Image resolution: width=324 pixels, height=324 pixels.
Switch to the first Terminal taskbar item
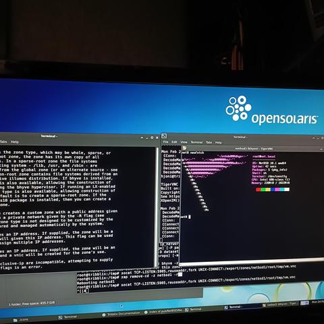[67, 317]
